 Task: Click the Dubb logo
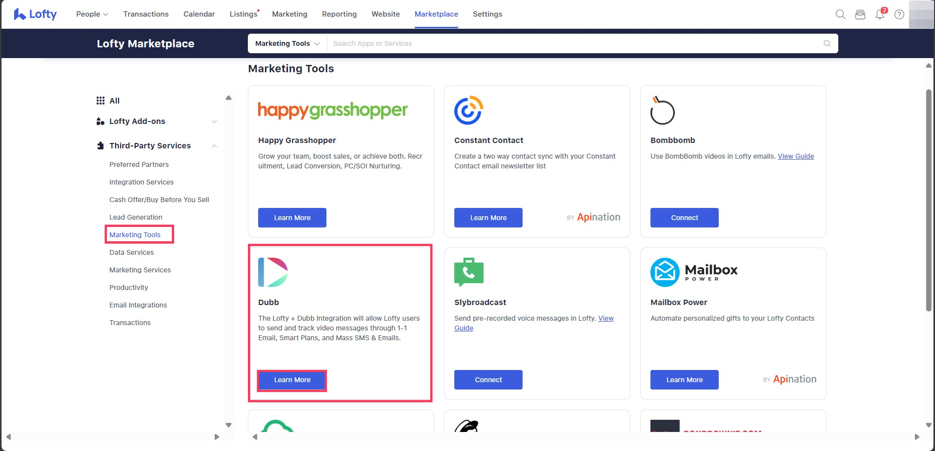tap(273, 272)
